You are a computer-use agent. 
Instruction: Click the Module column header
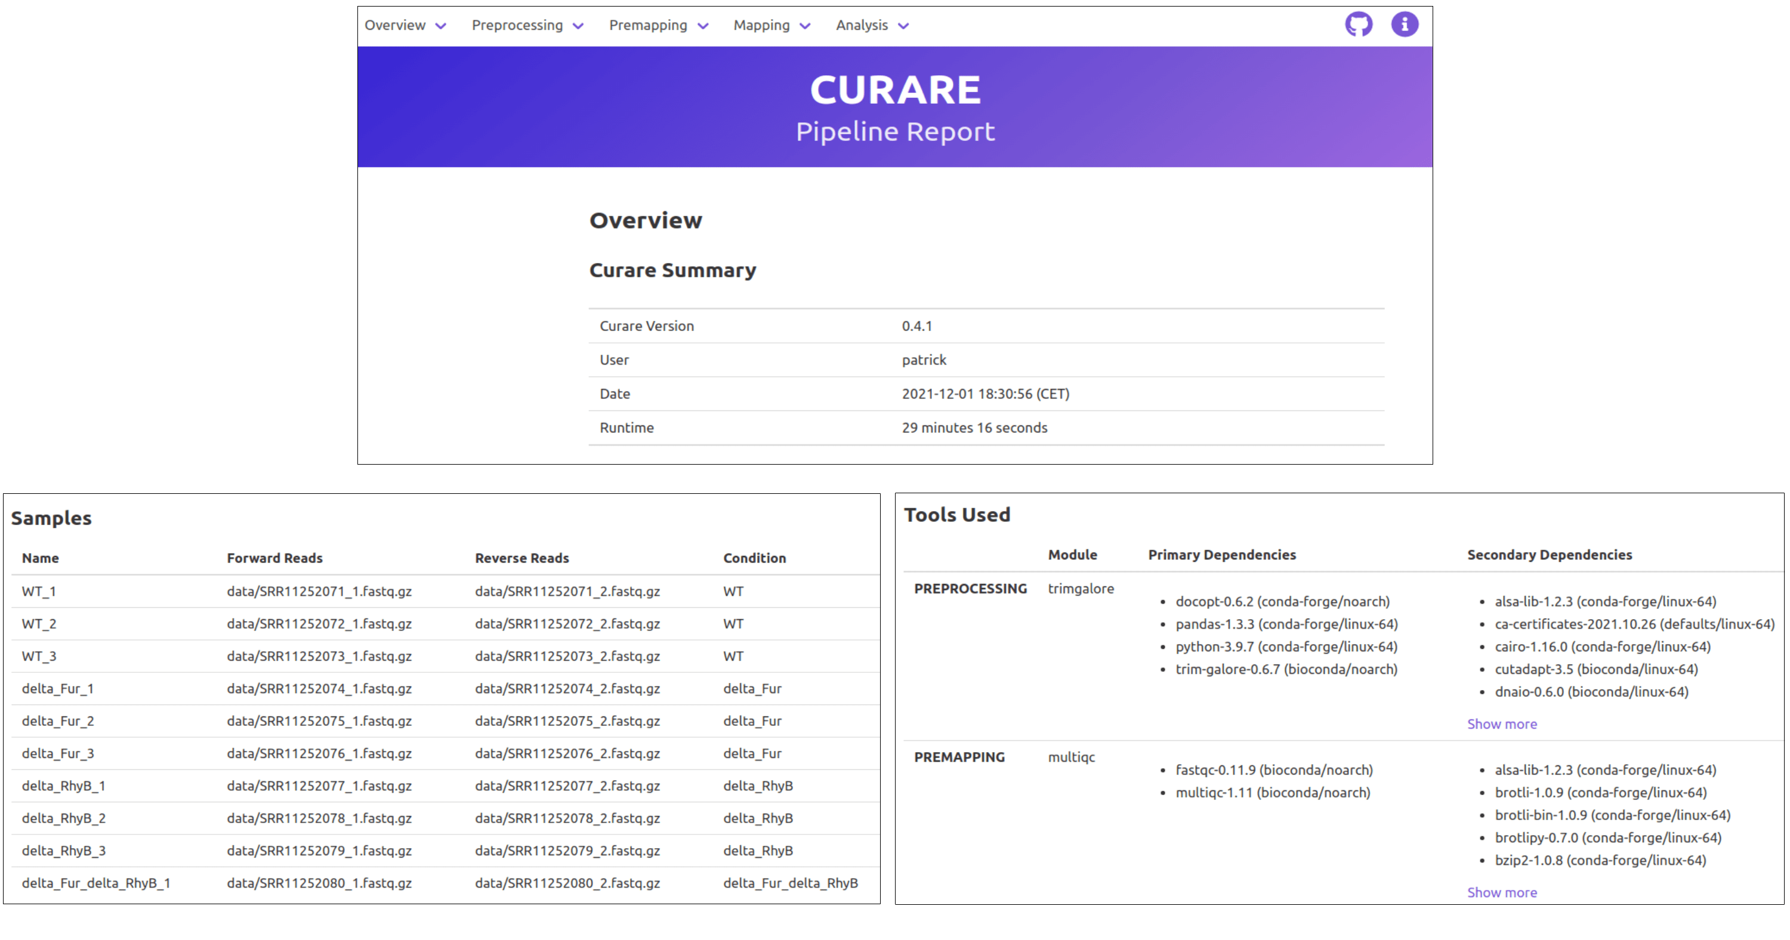pyautogui.click(x=1072, y=555)
